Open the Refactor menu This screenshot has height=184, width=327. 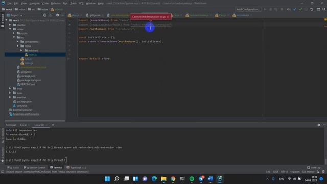pos(56,3)
